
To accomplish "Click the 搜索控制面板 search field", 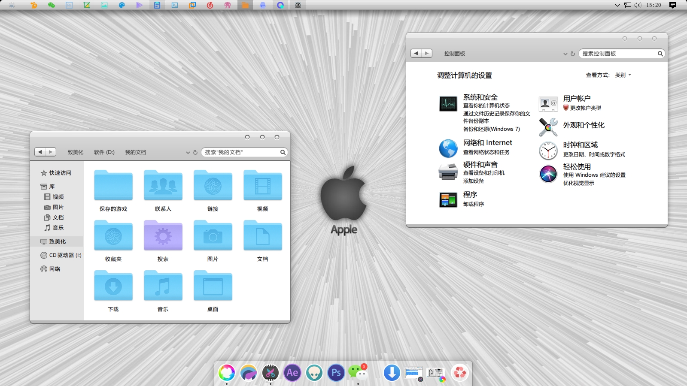I will coord(617,54).
